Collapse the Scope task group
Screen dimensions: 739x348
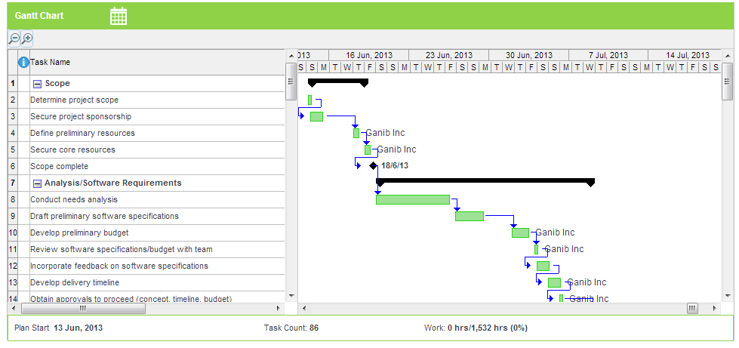pyautogui.click(x=37, y=84)
